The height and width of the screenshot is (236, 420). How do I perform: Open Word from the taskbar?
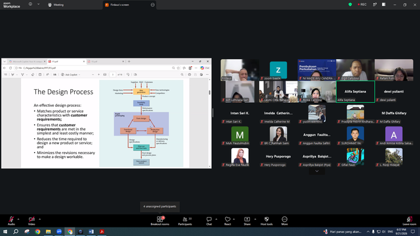[x=91, y=231]
